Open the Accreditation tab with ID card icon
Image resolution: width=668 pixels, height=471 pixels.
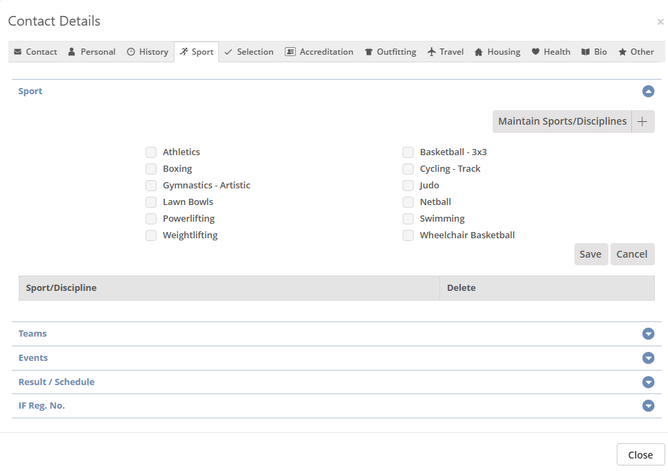pyautogui.click(x=319, y=52)
